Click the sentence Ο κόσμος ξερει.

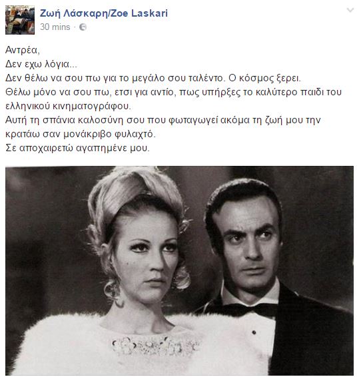264,78
